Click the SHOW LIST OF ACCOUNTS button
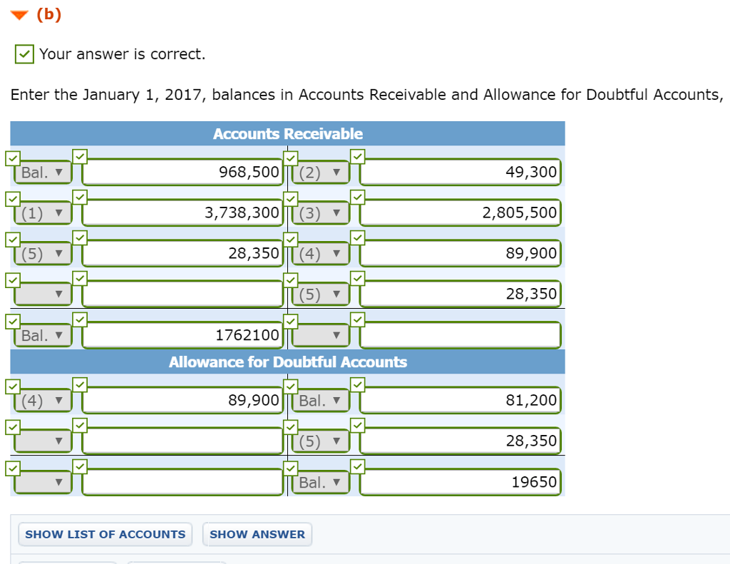 click(105, 534)
